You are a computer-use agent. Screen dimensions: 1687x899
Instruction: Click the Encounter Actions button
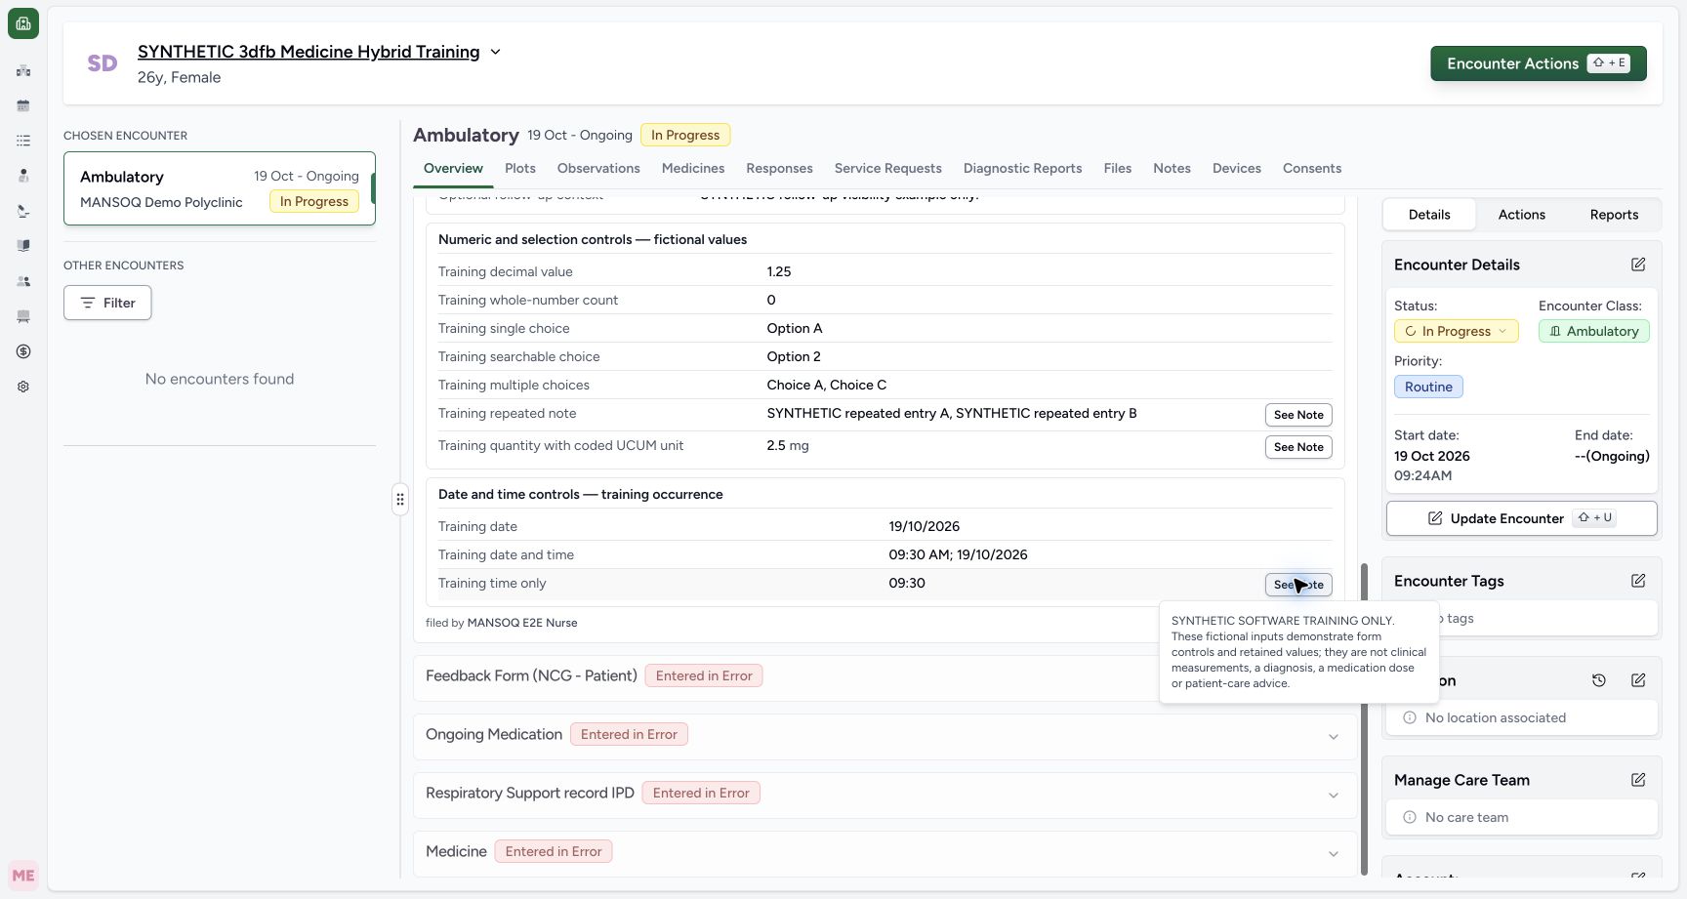click(1538, 63)
